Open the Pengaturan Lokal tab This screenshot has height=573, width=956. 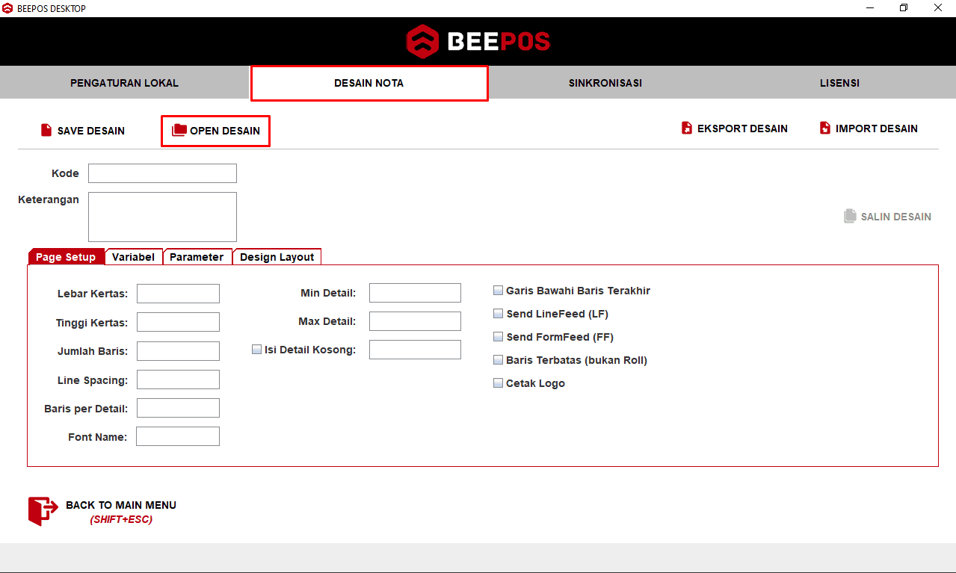click(125, 82)
